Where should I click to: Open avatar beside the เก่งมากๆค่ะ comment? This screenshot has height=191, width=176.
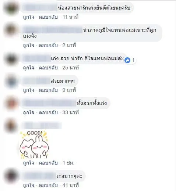11,176
